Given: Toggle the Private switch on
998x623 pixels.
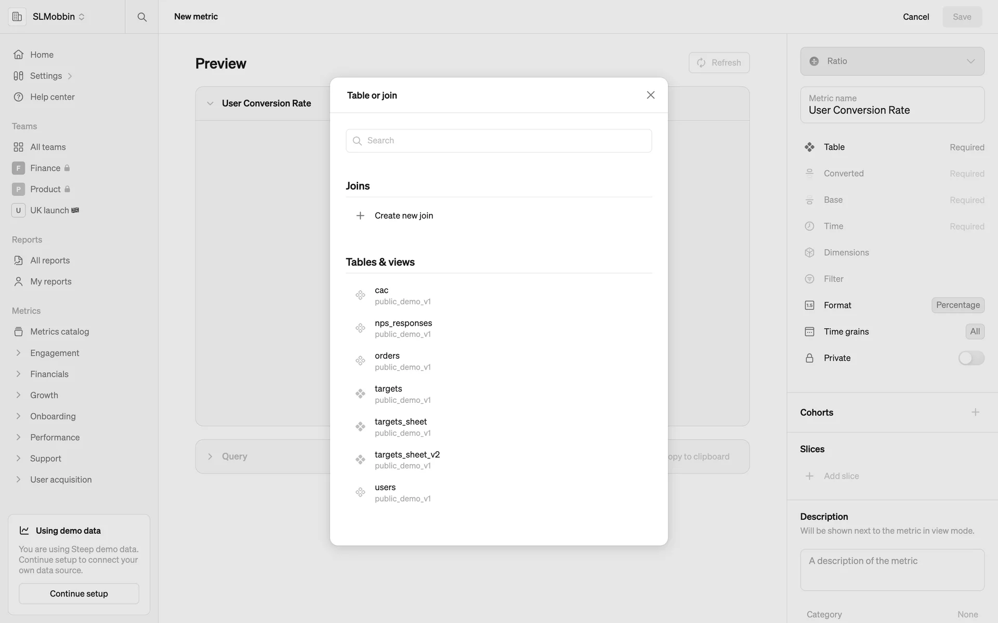Looking at the screenshot, I should 971,358.
